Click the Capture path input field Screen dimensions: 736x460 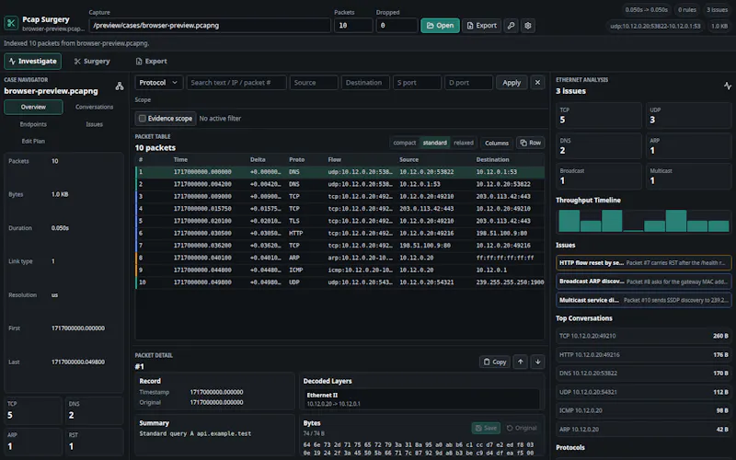tap(210, 26)
